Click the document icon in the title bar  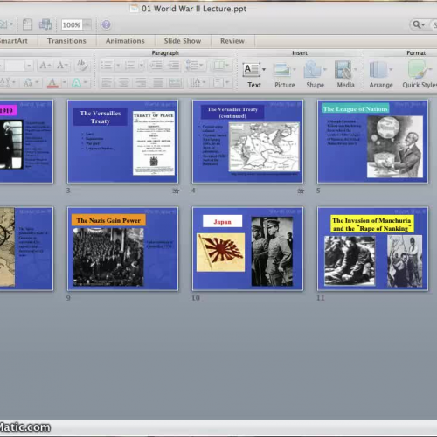pos(135,9)
